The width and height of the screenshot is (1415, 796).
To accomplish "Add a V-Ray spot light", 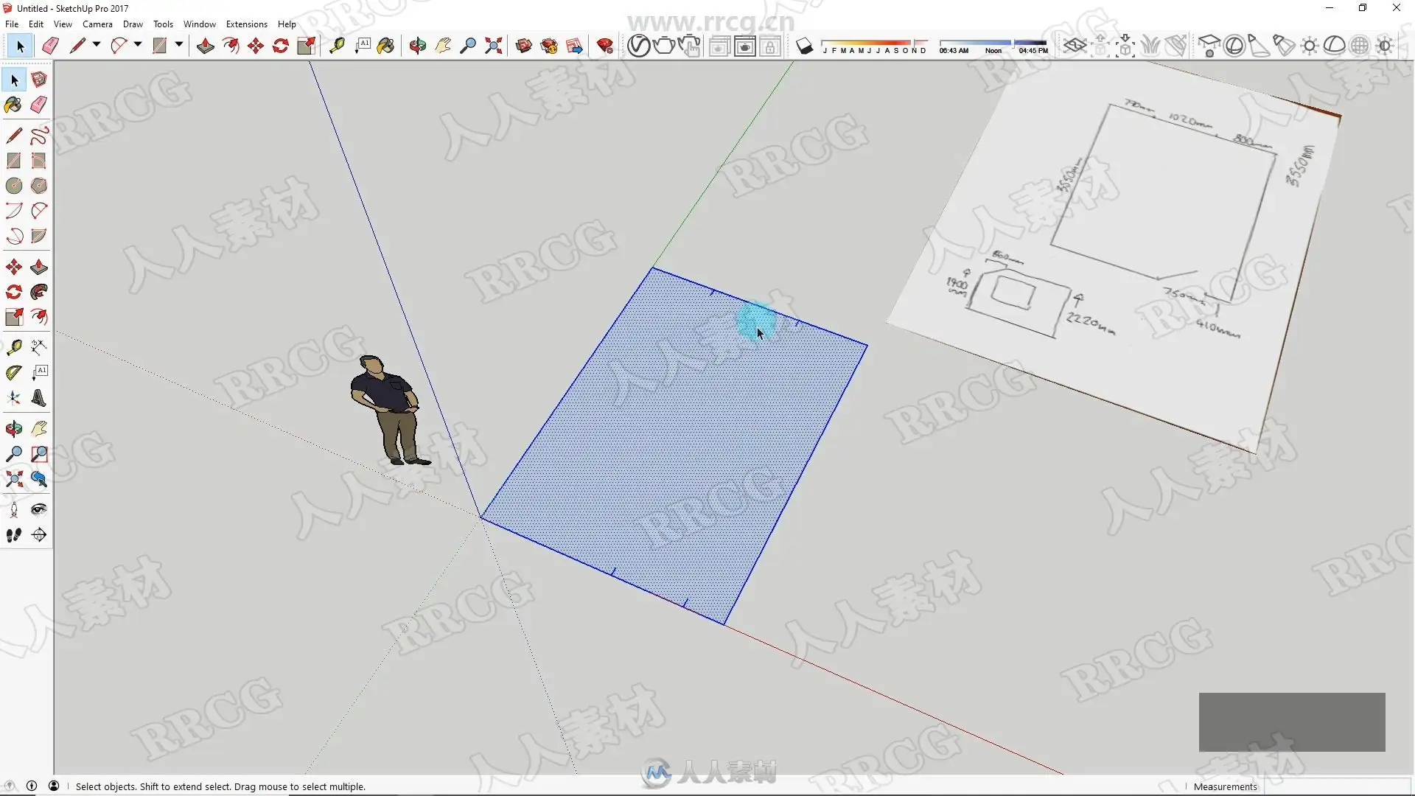I will pyautogui.click(x=1259, y=46).
